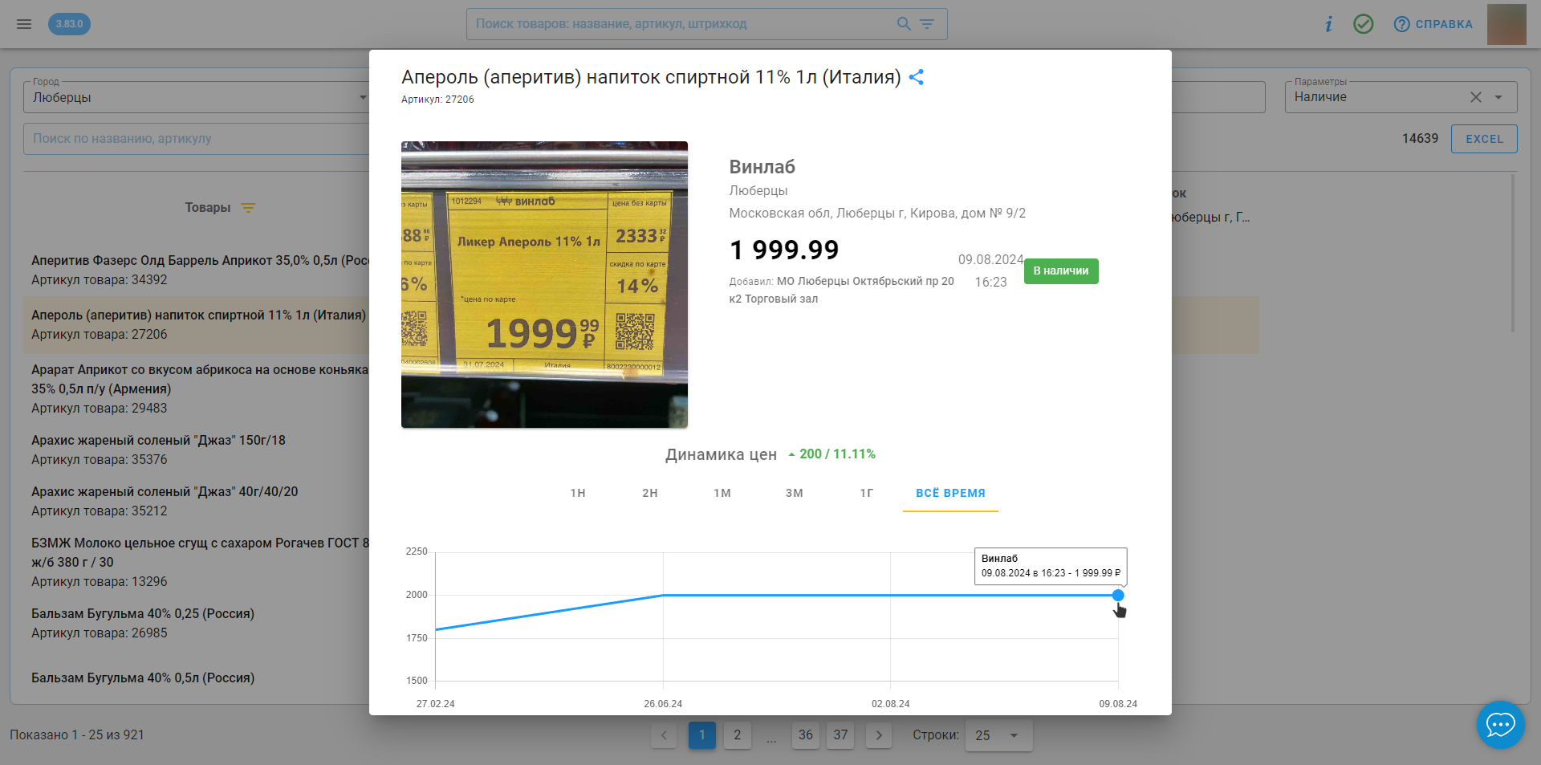Go to page 36 in pagination
Screen dimensions: 1541x765
[806, 735]
